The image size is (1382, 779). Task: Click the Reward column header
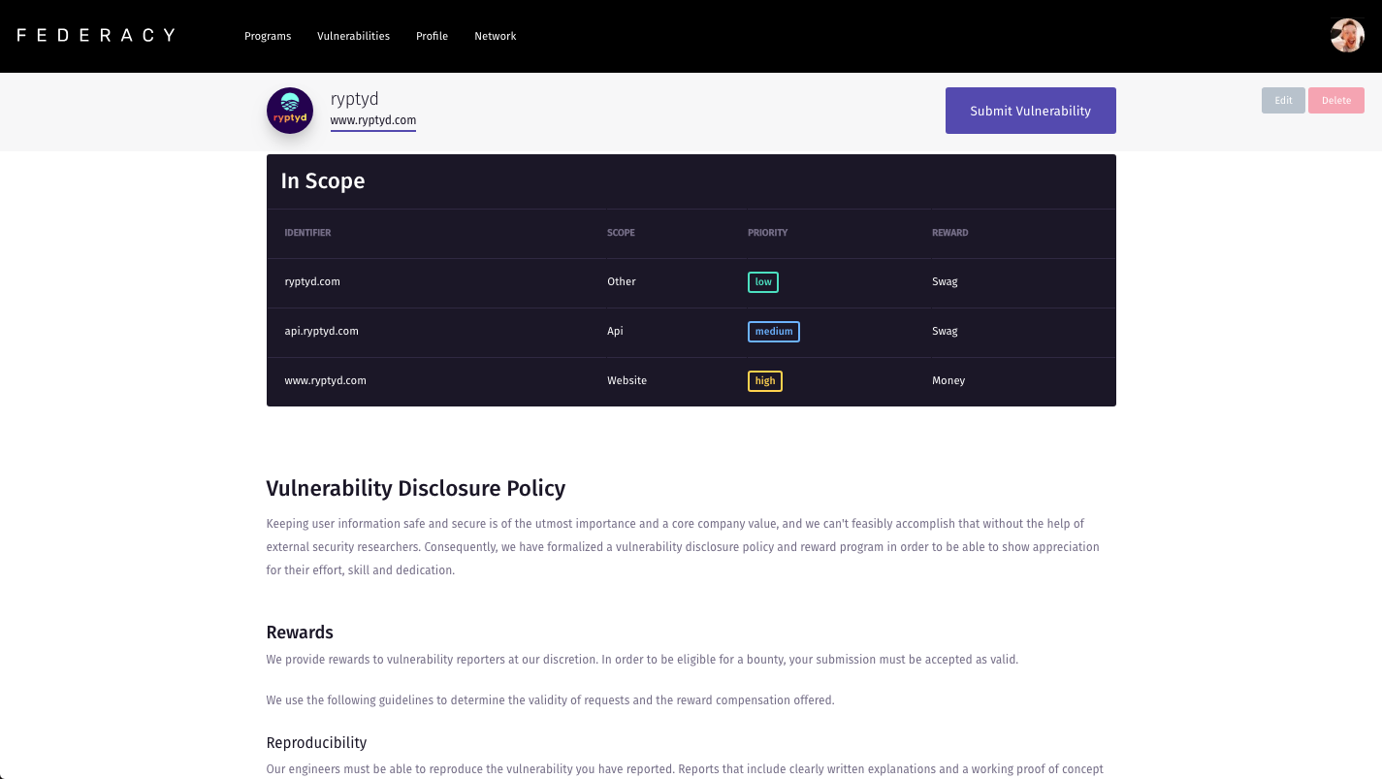coord(949,233)
